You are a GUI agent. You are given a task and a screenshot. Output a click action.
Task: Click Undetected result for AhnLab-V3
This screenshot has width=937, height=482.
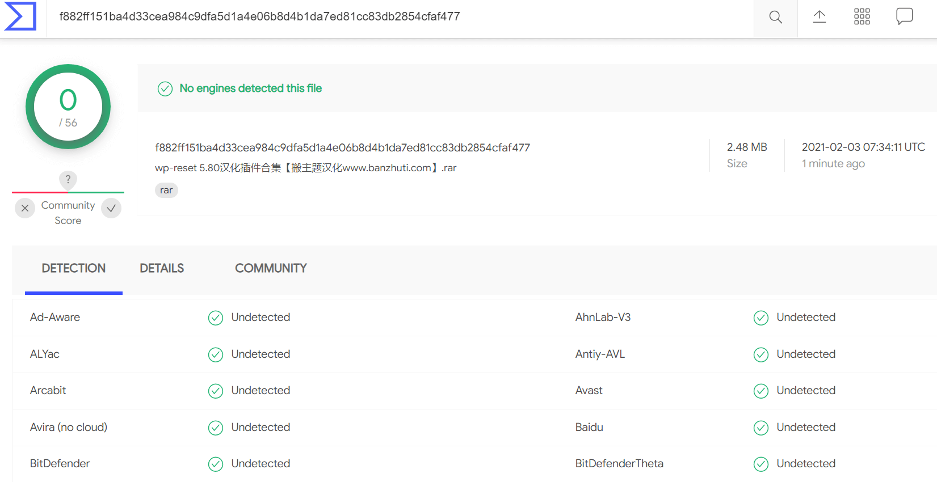806,317
